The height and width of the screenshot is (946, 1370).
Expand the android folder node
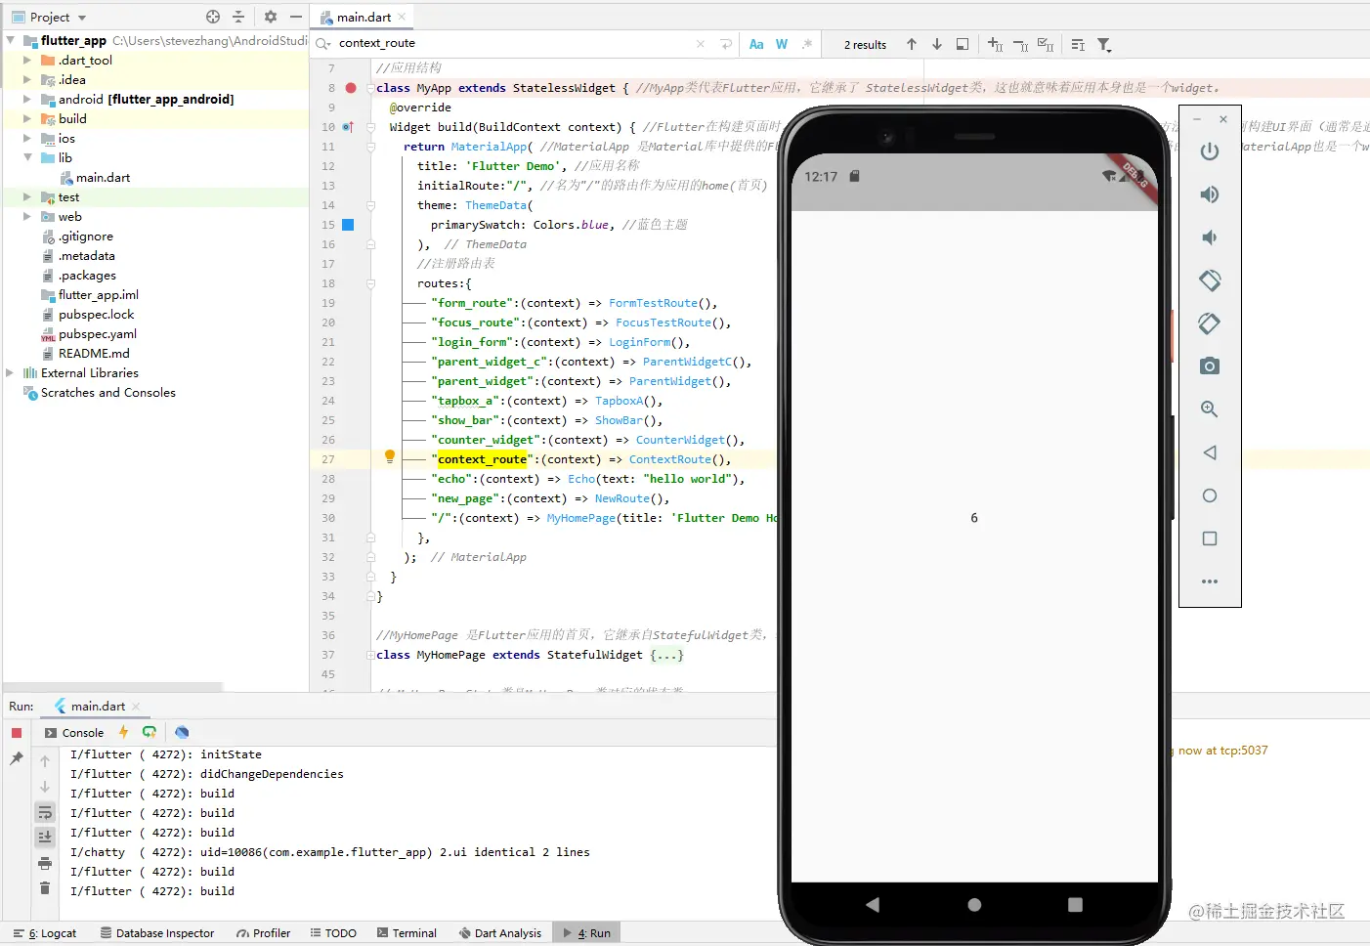(27, 99)
